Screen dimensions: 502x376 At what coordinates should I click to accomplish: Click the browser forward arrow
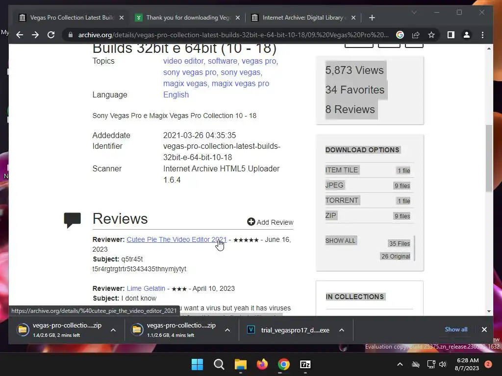click(x=35, y=35)
